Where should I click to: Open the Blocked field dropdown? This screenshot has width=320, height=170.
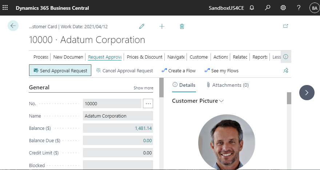pos(118,165)
